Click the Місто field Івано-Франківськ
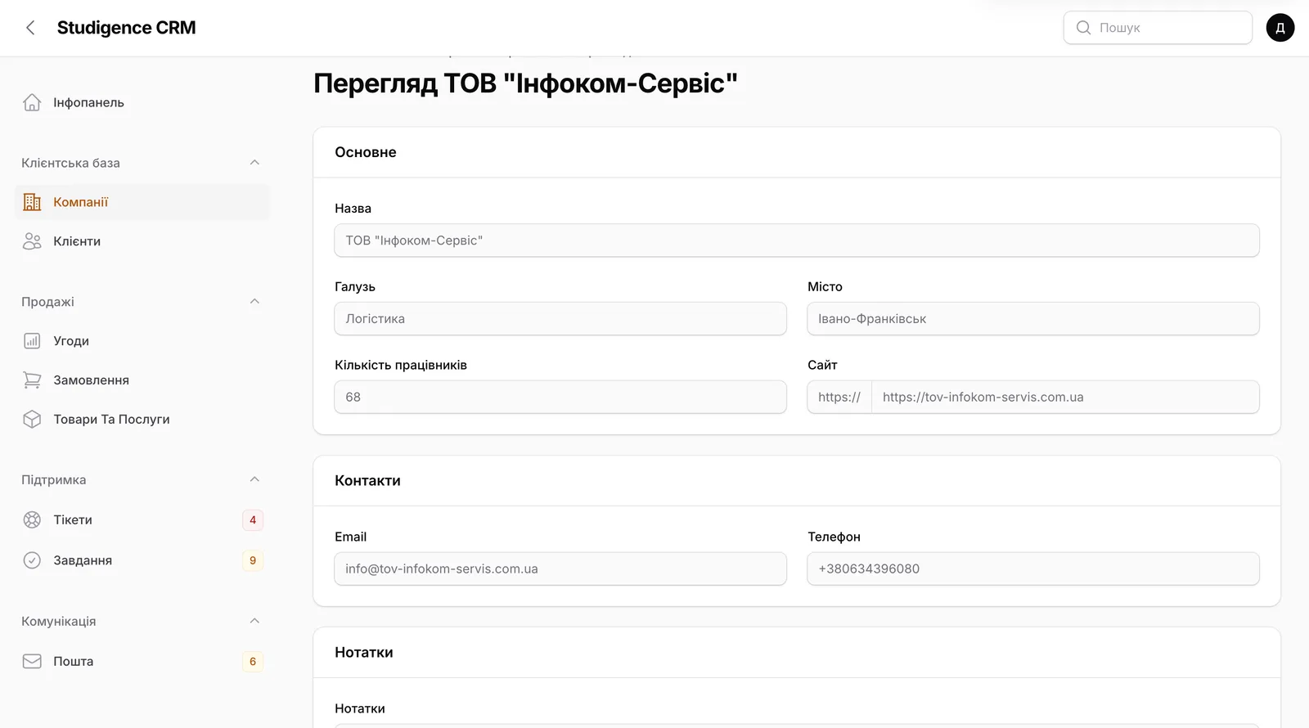1309x728 pixels. (1033, 319)
